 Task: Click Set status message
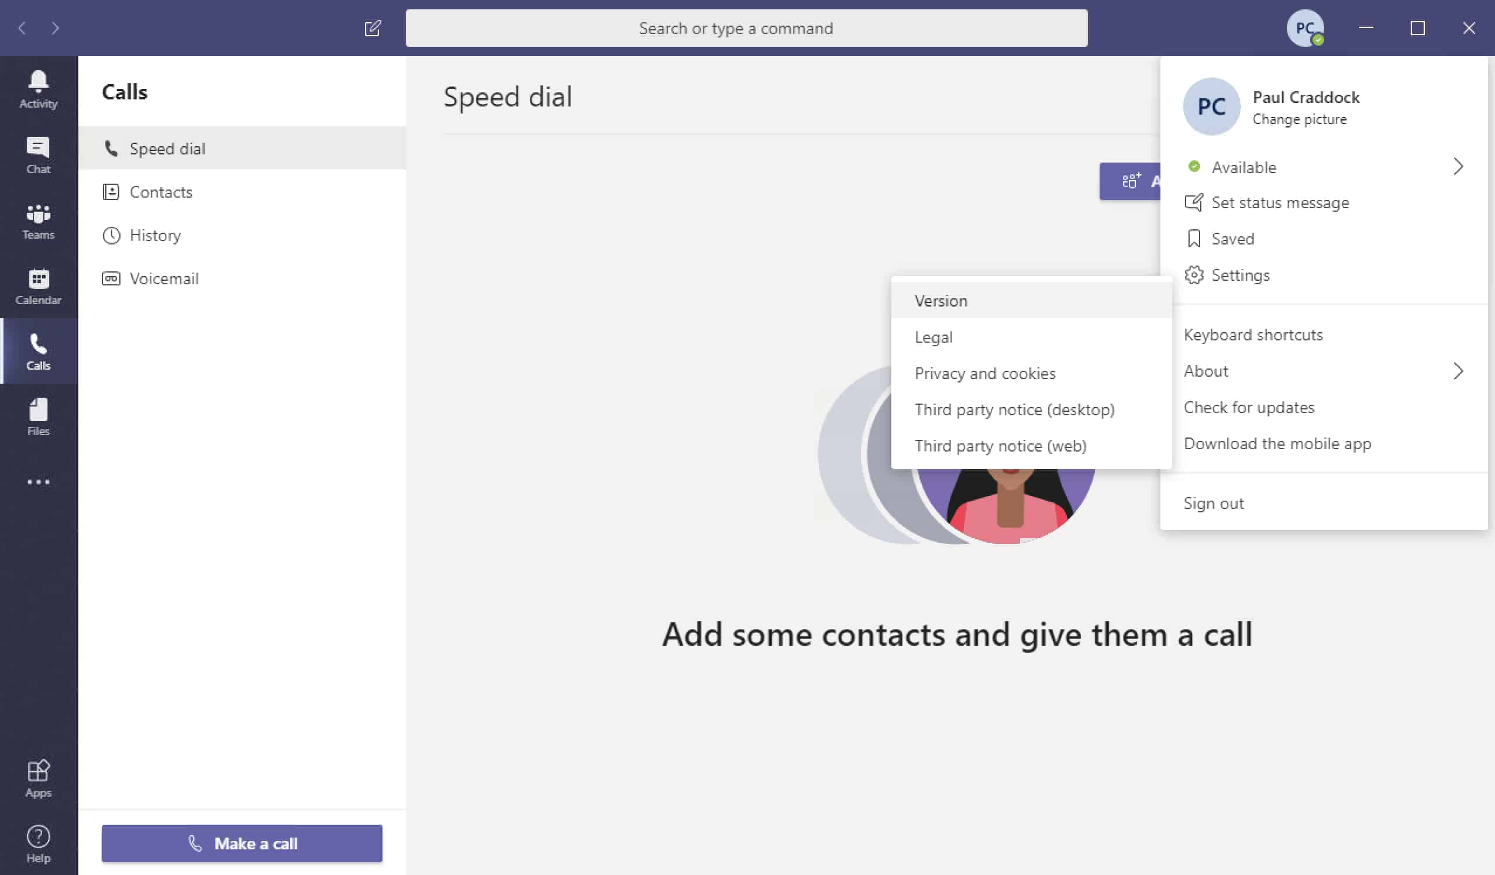coord(1324,203)
